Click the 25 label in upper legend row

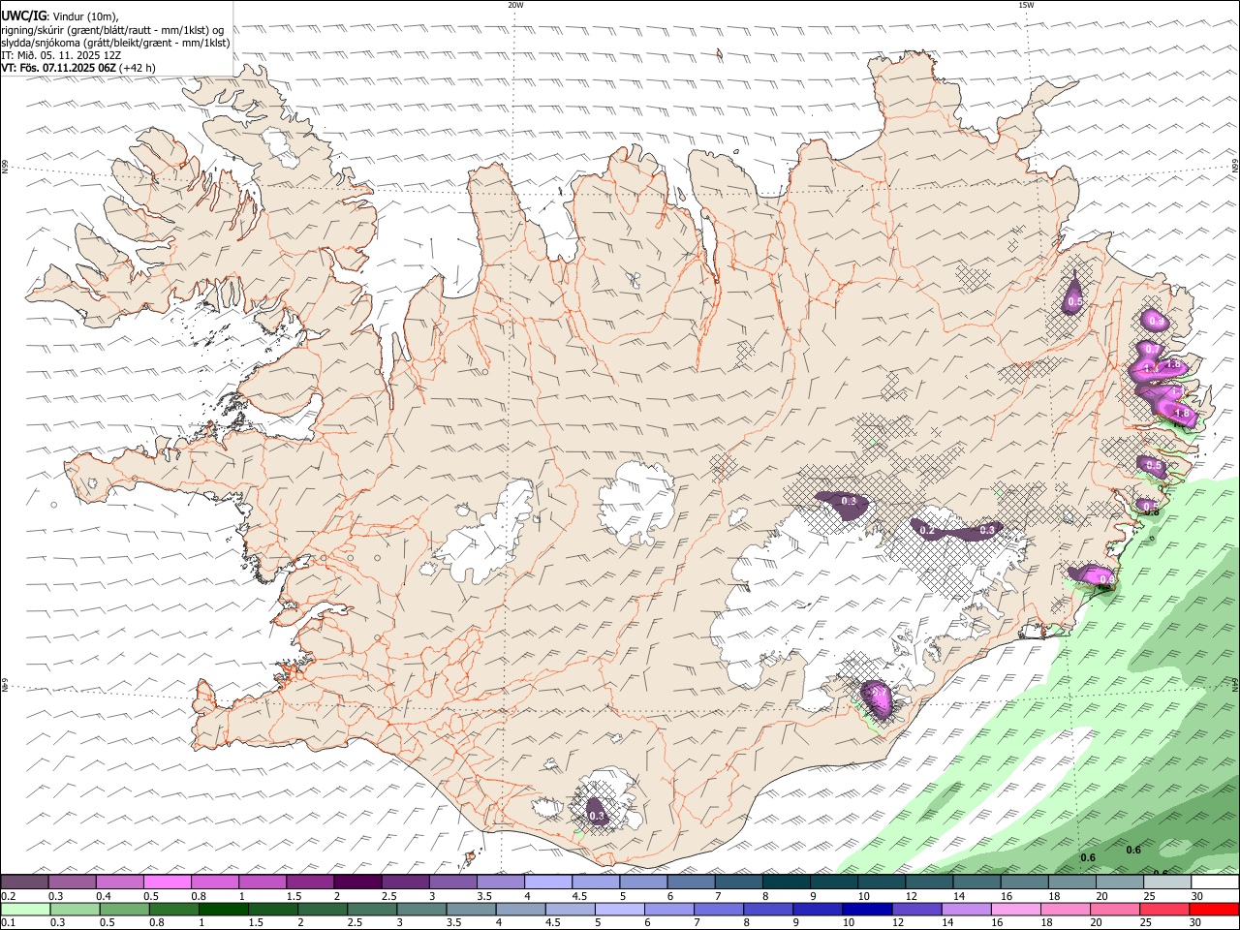1148,896
